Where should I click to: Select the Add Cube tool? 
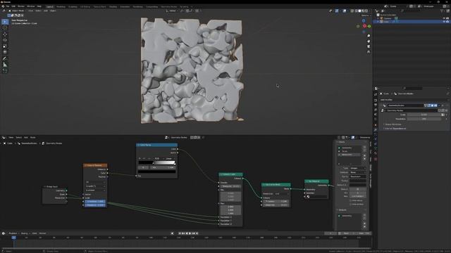[5, 70]
